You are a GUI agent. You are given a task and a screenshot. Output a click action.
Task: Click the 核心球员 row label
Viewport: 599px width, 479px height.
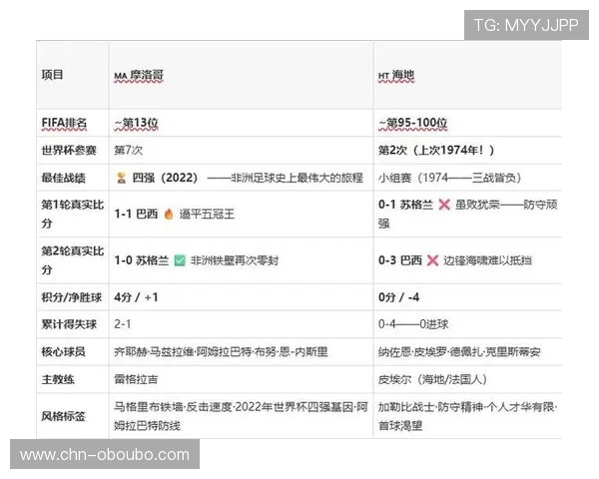click(64, 352)
